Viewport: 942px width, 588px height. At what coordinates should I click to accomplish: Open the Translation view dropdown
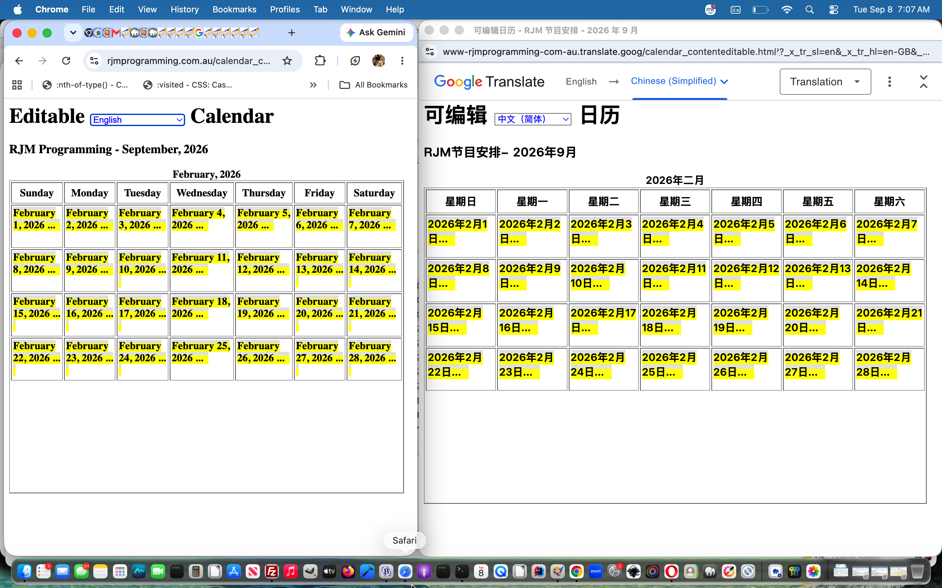(x=825, y=82)
